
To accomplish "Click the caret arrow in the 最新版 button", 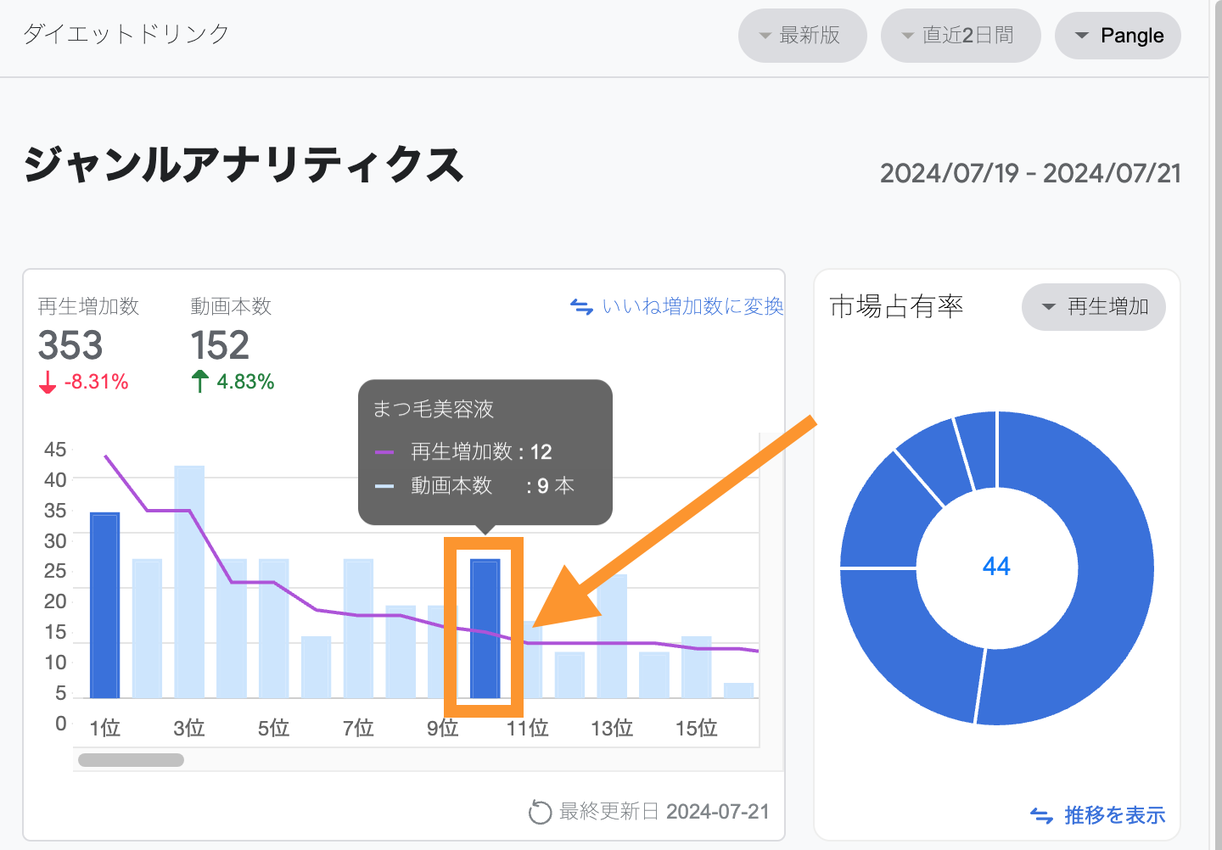I will tap(765, 36).
